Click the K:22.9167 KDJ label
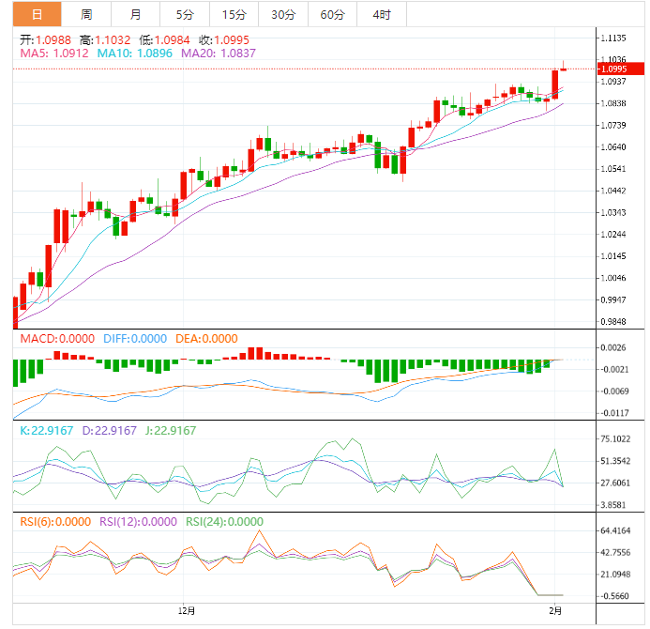The height and width of the screenshot is (629, 650). tap(46, 431)
